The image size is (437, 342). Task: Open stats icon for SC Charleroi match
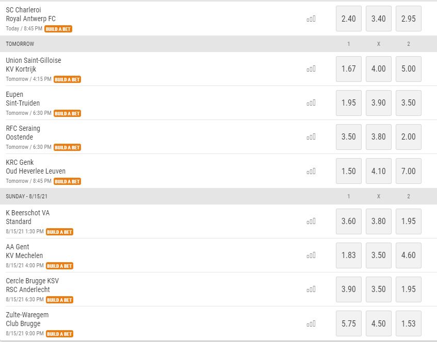point(311,19)
